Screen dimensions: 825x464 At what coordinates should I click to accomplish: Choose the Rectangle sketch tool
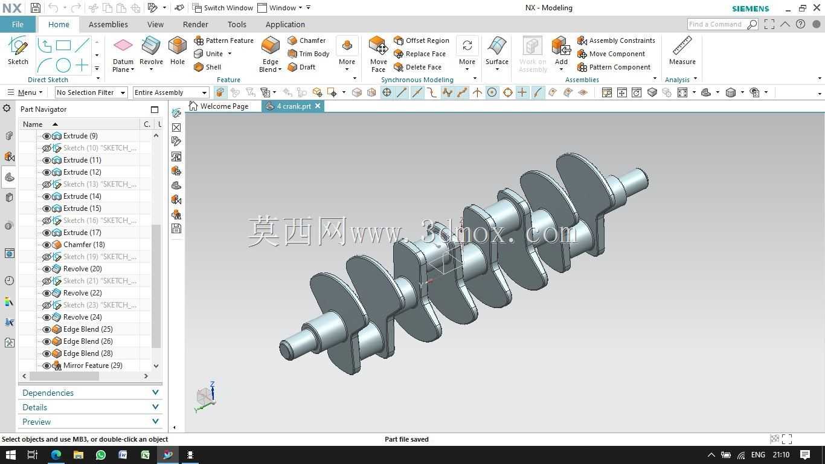[63, 45]
